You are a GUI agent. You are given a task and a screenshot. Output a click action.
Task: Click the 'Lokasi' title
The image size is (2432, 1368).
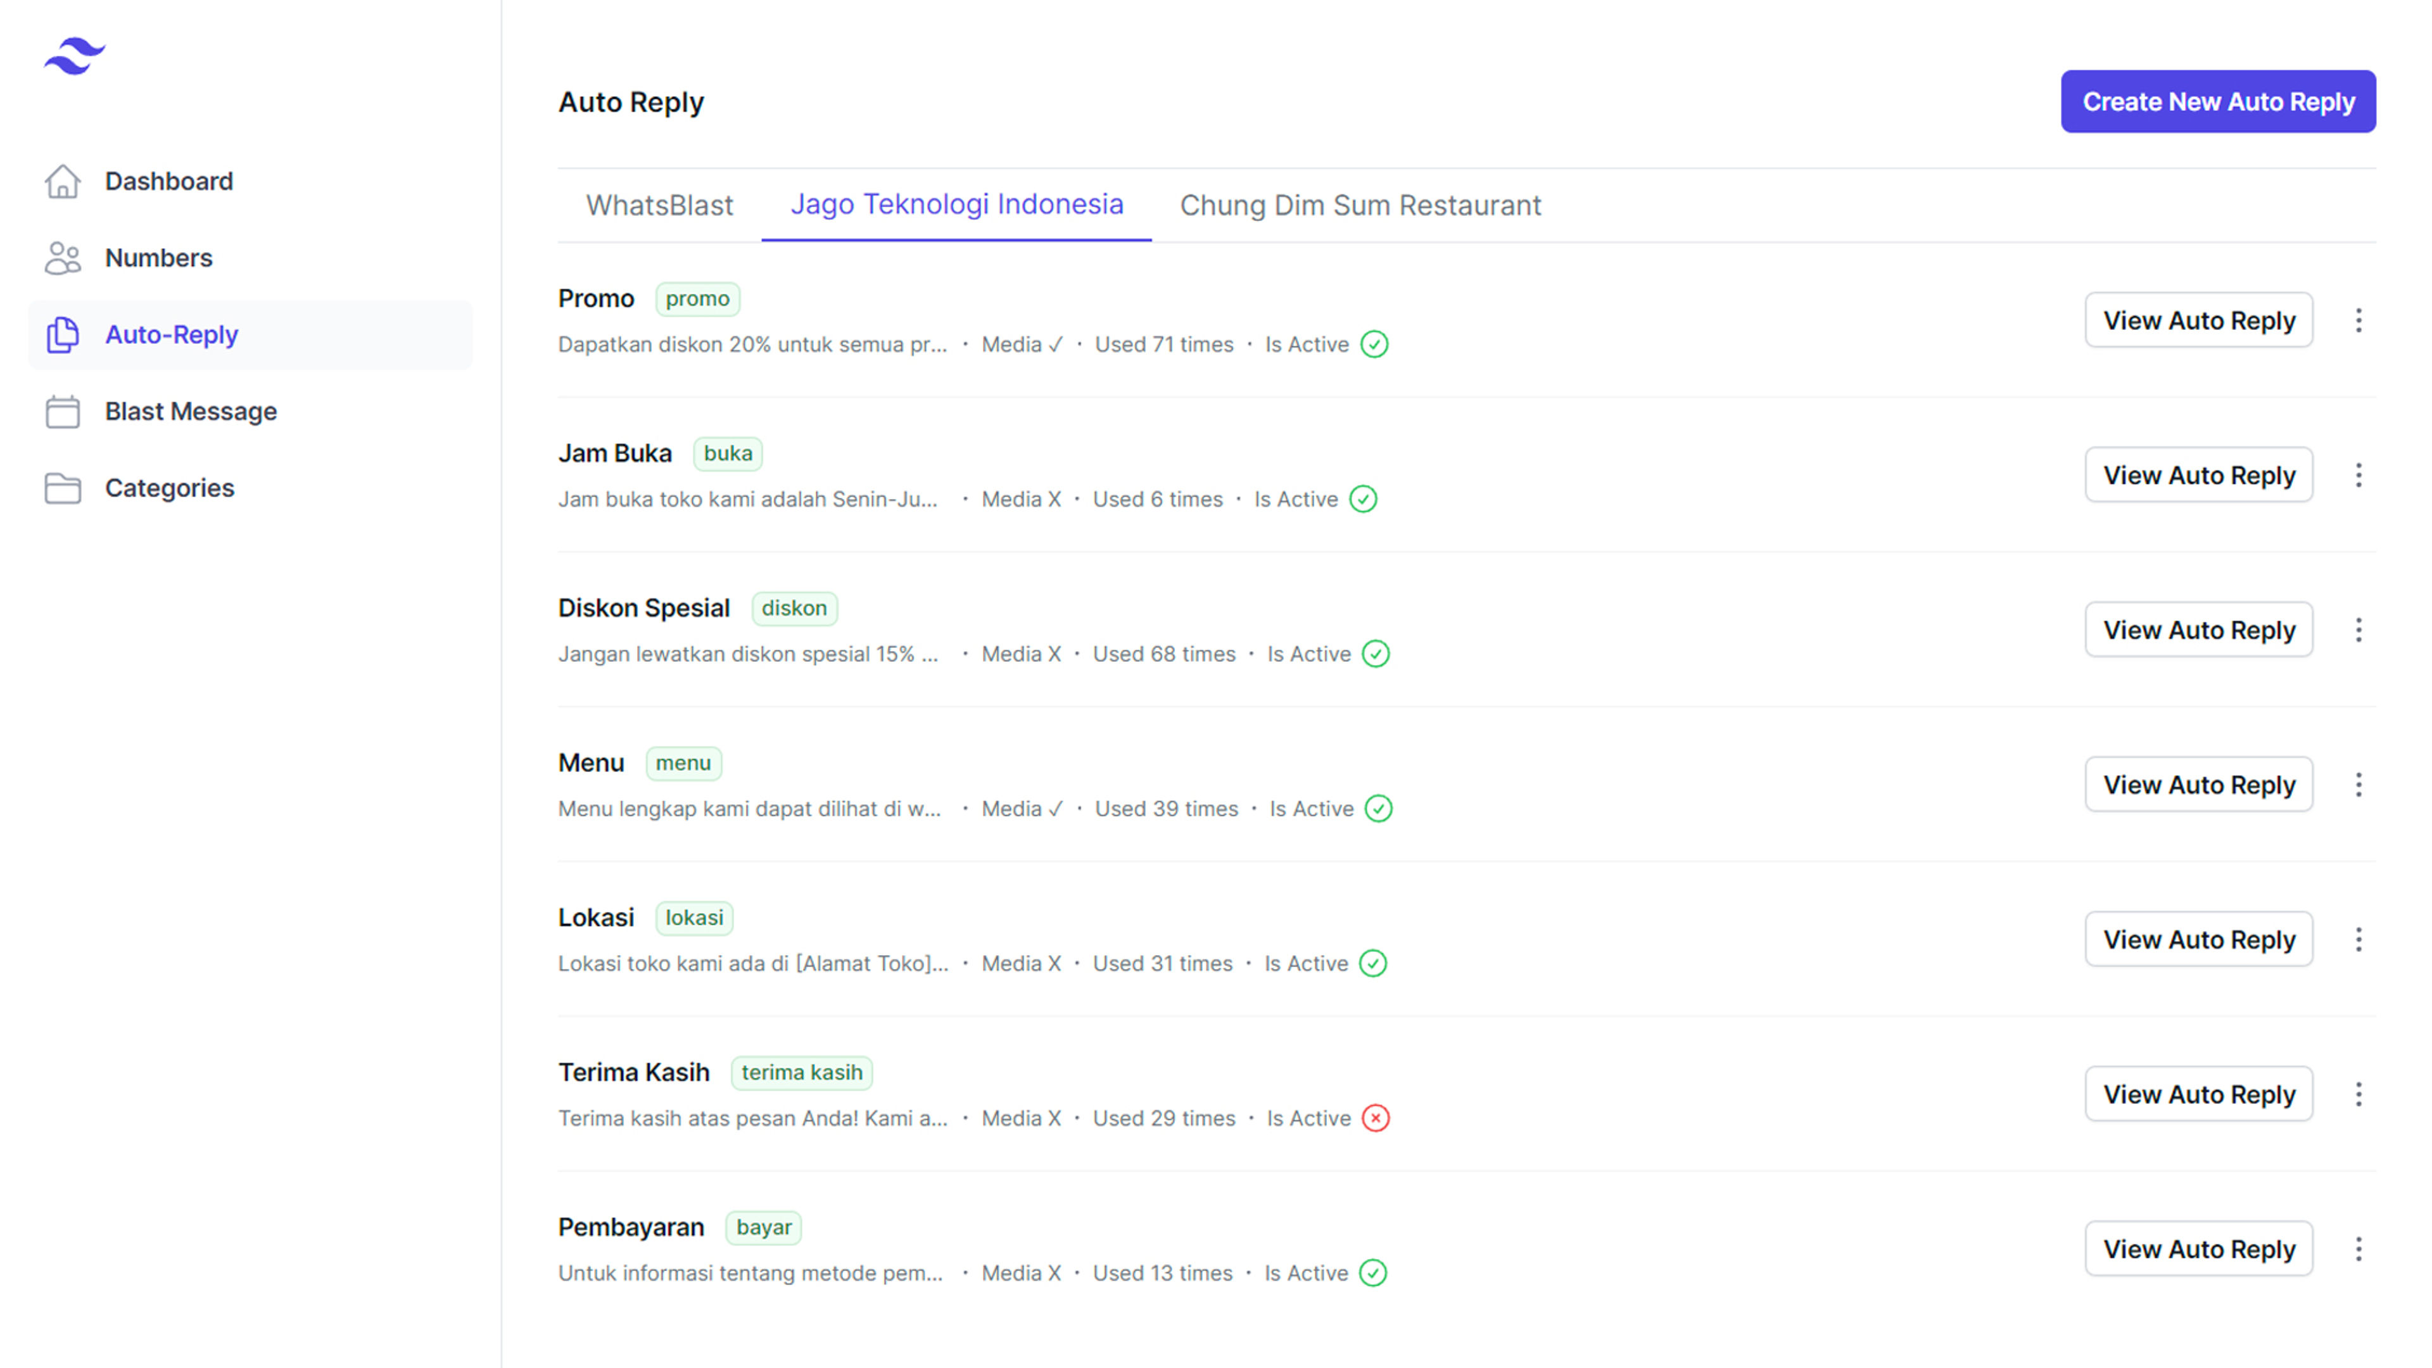click(596, 918)
